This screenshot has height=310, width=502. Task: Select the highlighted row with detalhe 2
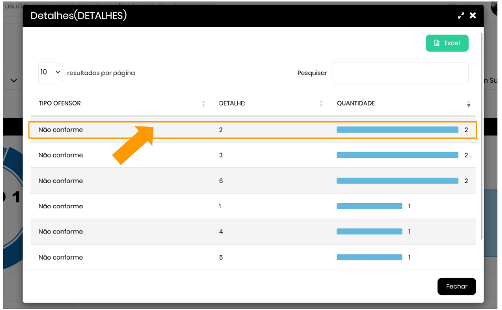[252, 130]
